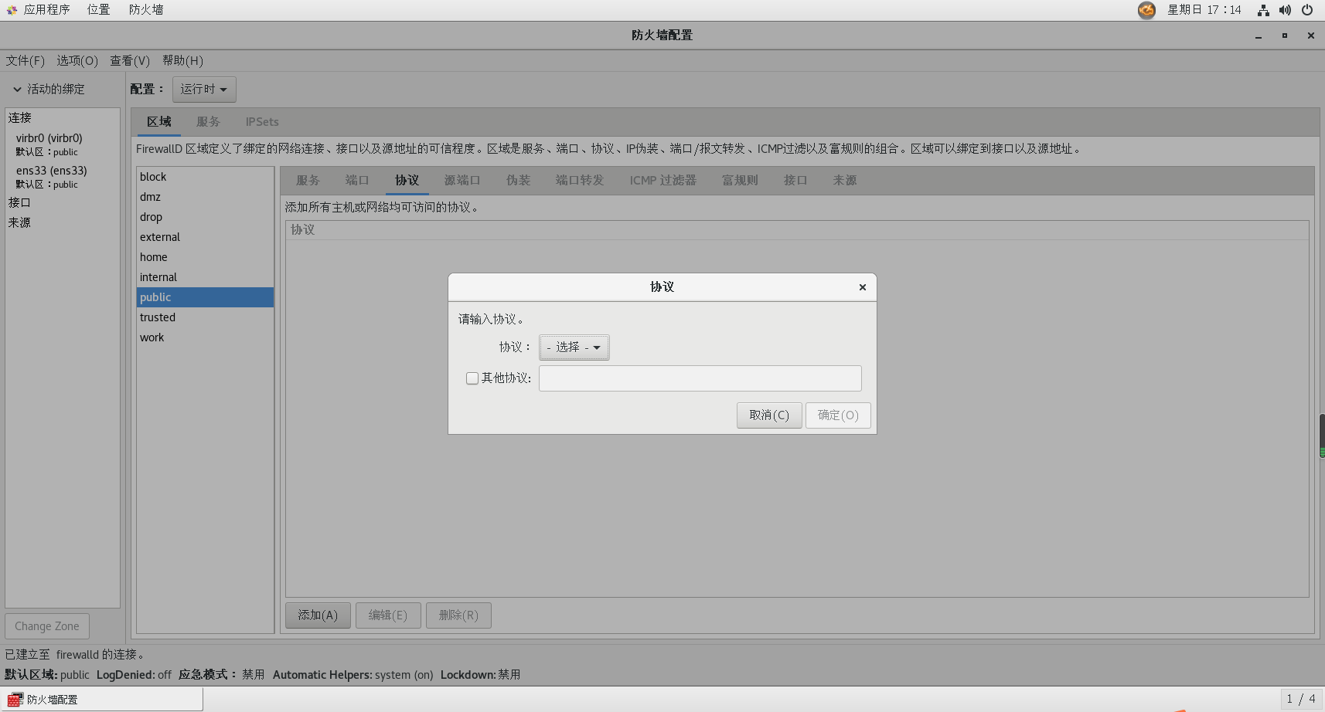The width and height of the screenshot is (1325, 712).
Task: Open the 帮助(H) menu
Action: coord(183,61)
